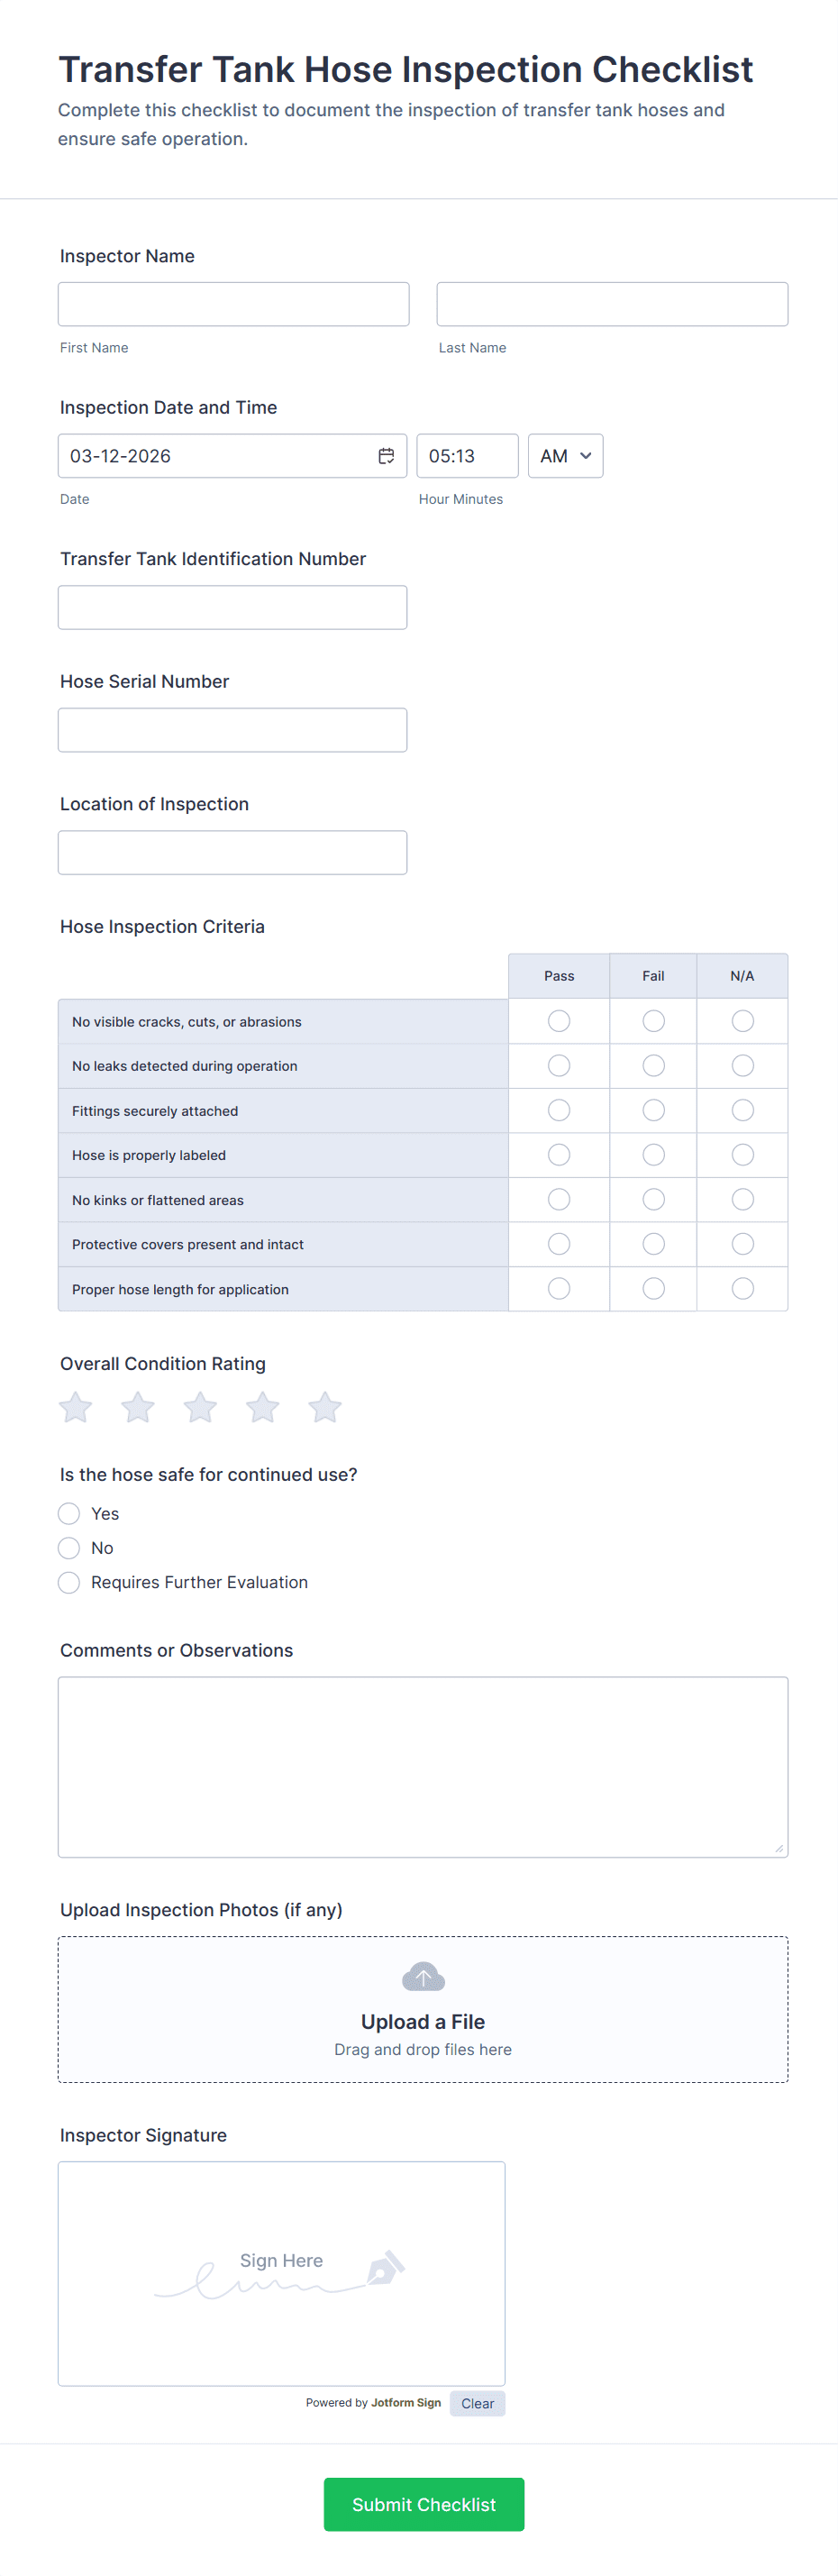Focus the Hose Serial Number field

tap(232, 730)
